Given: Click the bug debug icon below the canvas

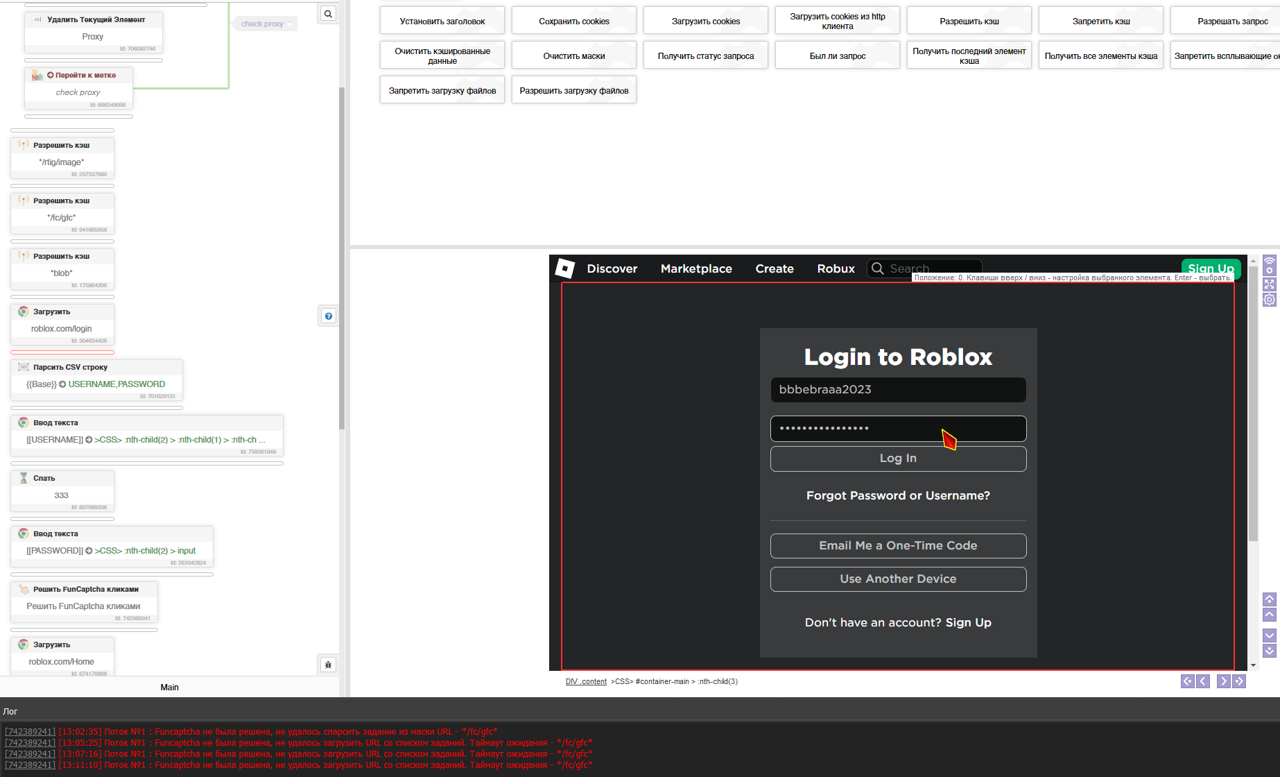Looking at the screenshot, I should [328, 664].
